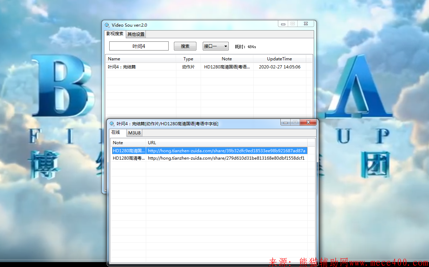Close the 叶问4：完结篇 links window
The image size is (429, 267).
click(x=308, y=122)
